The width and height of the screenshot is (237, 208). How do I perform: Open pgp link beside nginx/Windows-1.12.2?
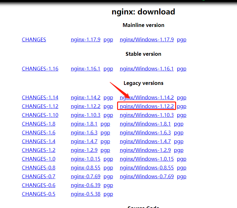[182, 107]
